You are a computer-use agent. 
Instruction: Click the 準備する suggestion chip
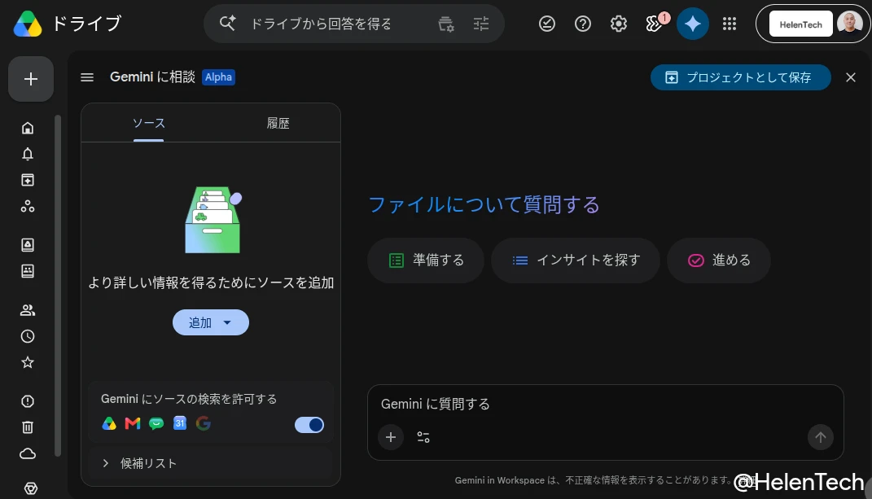point(426,260)
